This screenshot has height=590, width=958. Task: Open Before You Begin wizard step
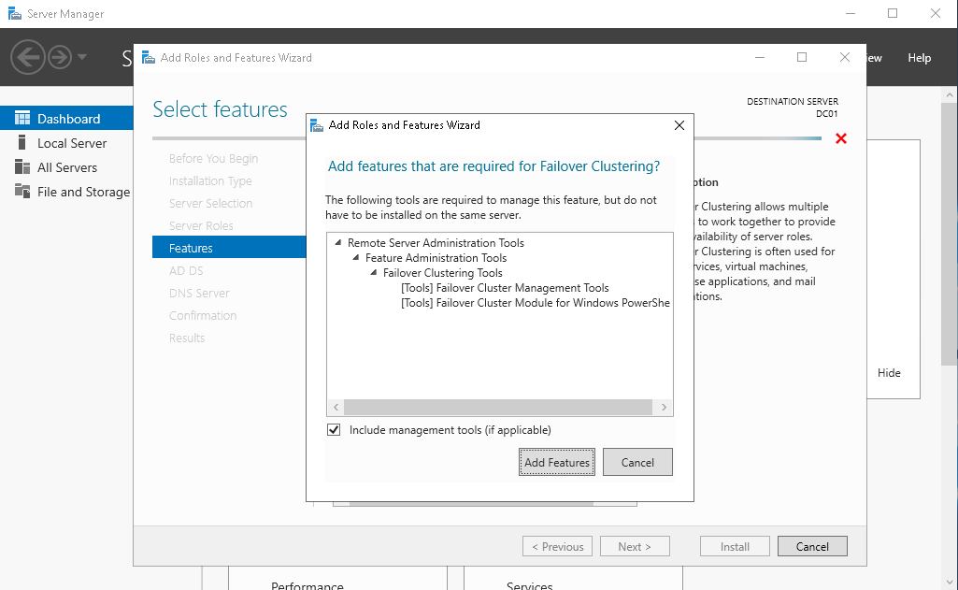point(213,158)
